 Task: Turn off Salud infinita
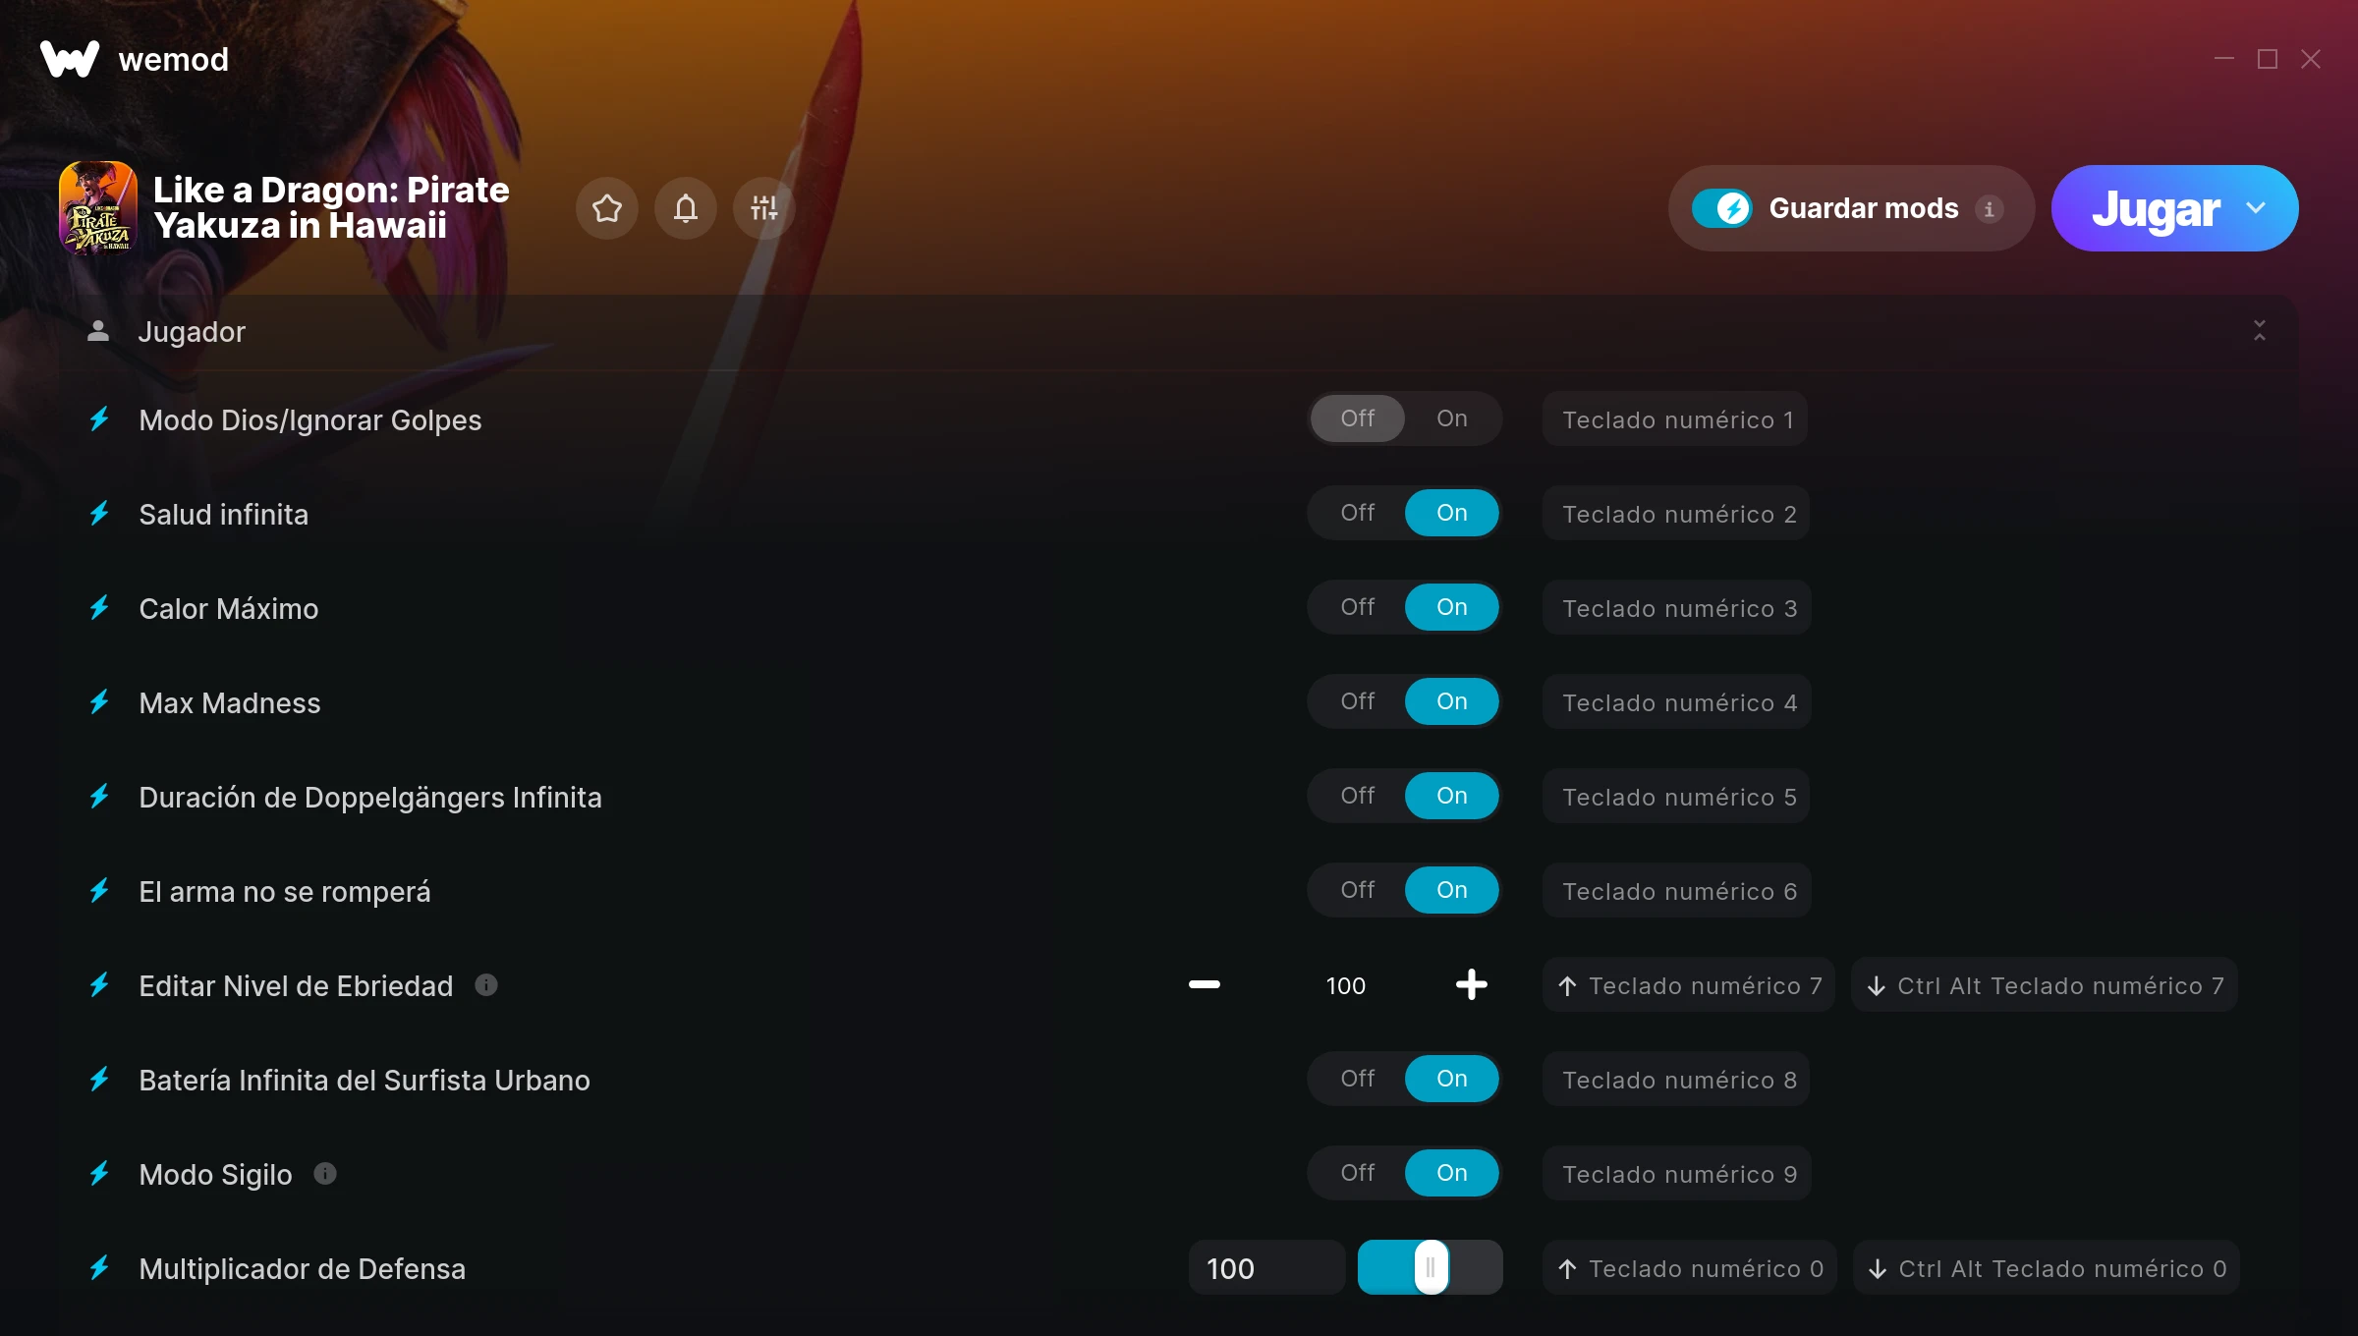[x=1357, y=513]
